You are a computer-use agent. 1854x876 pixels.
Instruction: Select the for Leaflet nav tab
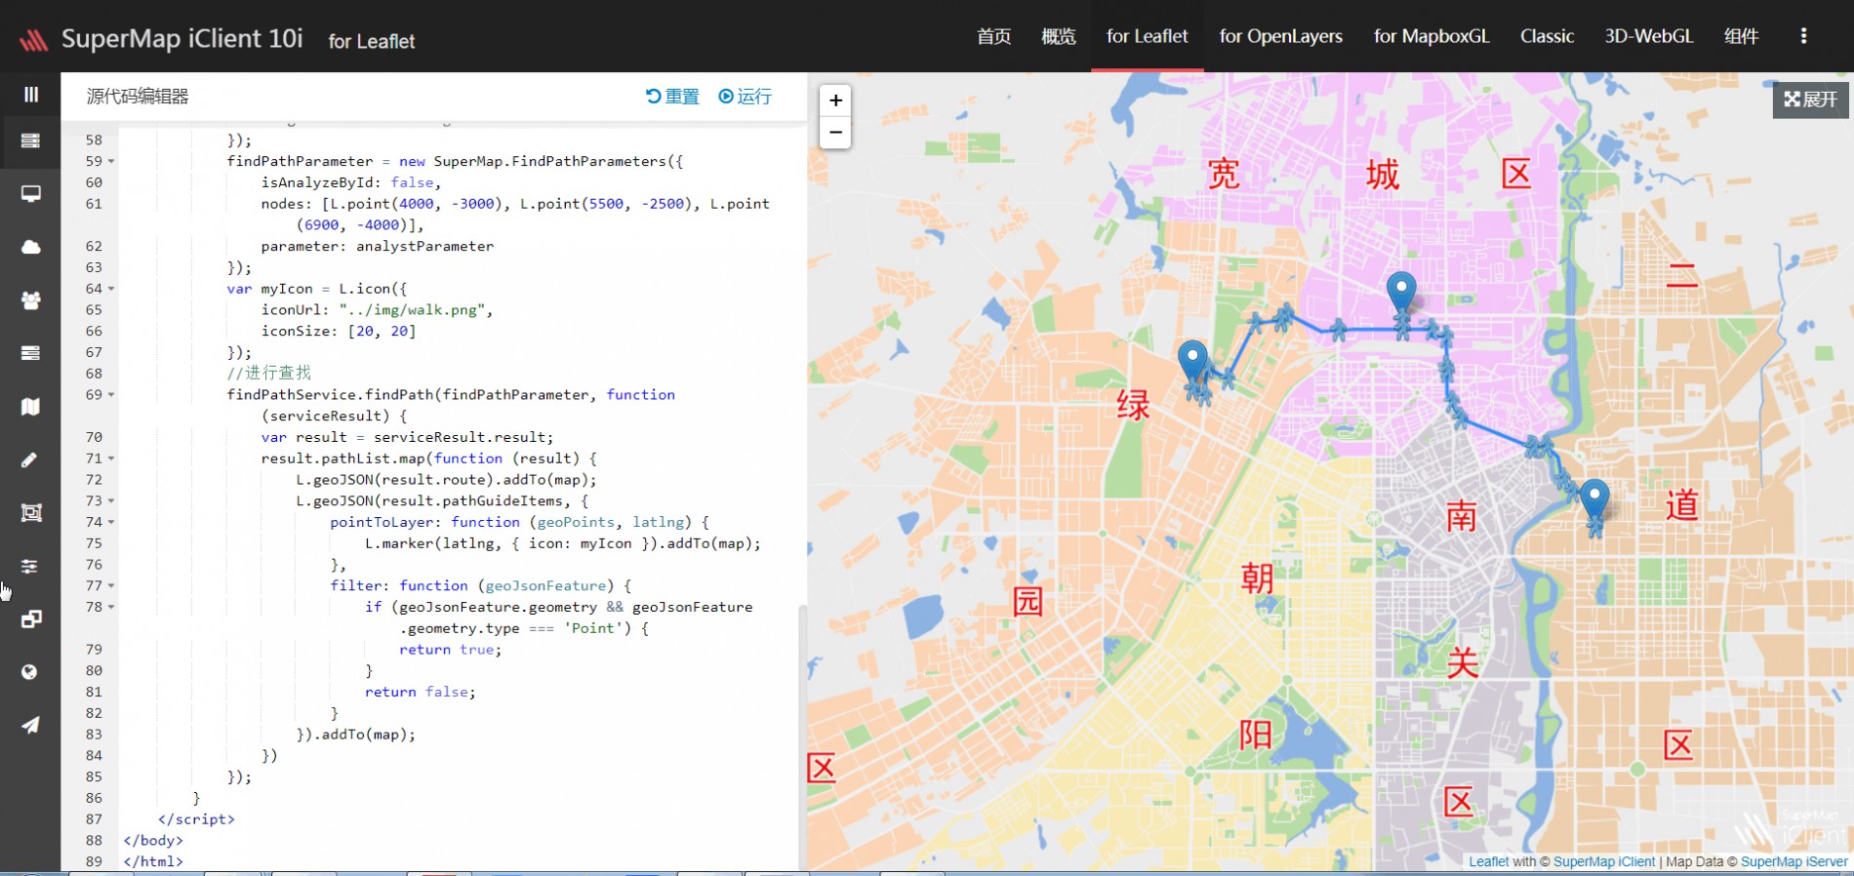tap(1147, 36)
